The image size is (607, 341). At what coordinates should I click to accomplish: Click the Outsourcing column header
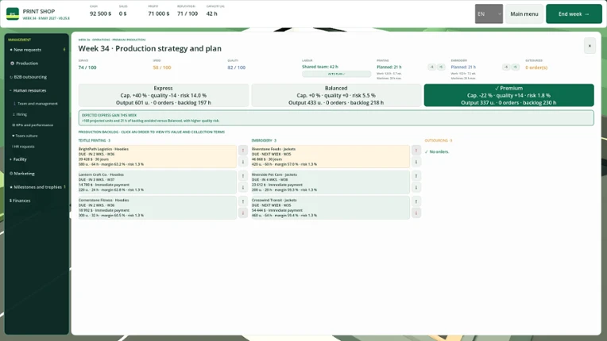pos(439,140)
